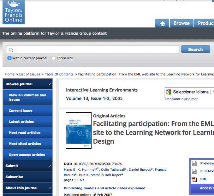Expand the Submit sidebar menu
214x196 pixels.
(x=50, y=166)
